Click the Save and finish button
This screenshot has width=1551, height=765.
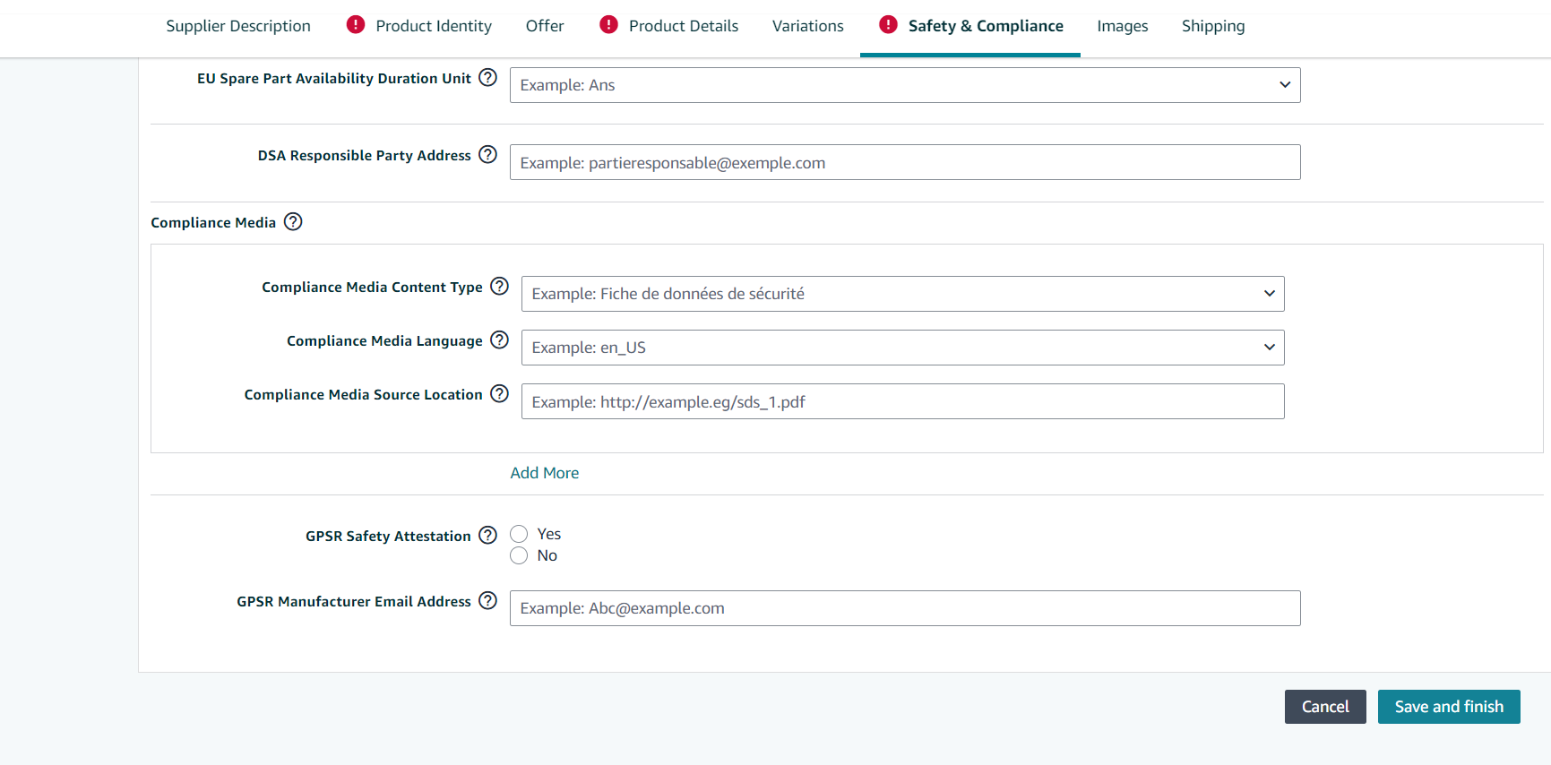1448,707
